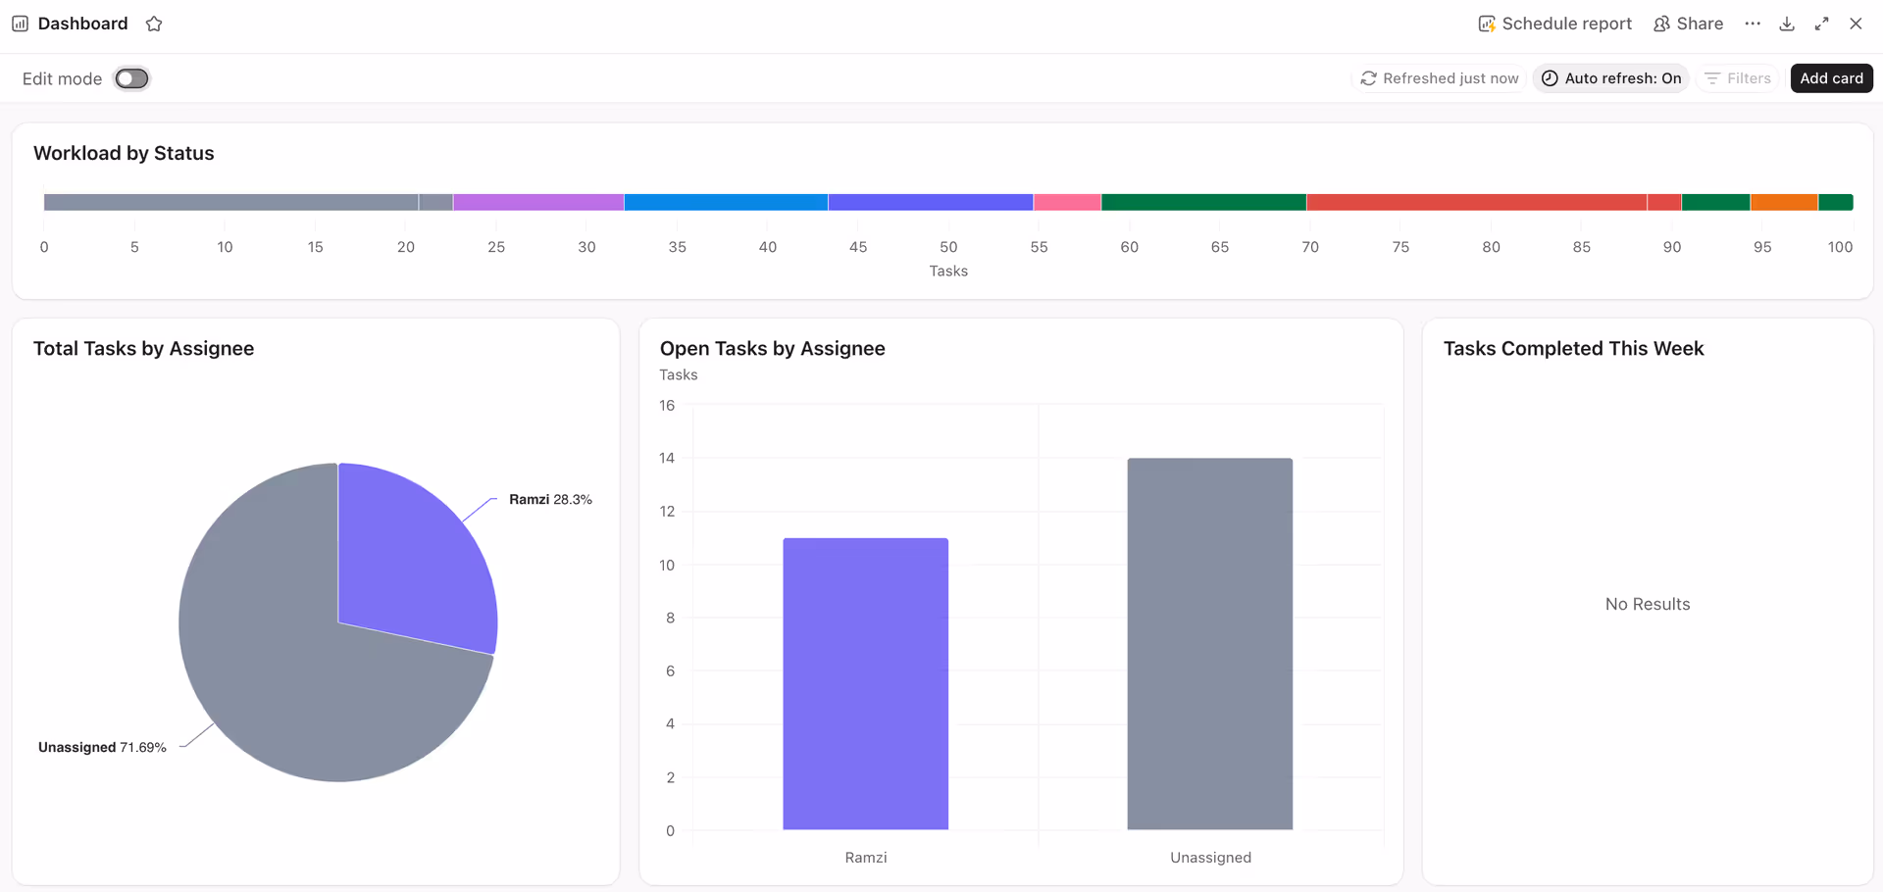1883x892 pixels.
Task: Click the green segment in Workload by Status
Action: tap(1202, 202)
